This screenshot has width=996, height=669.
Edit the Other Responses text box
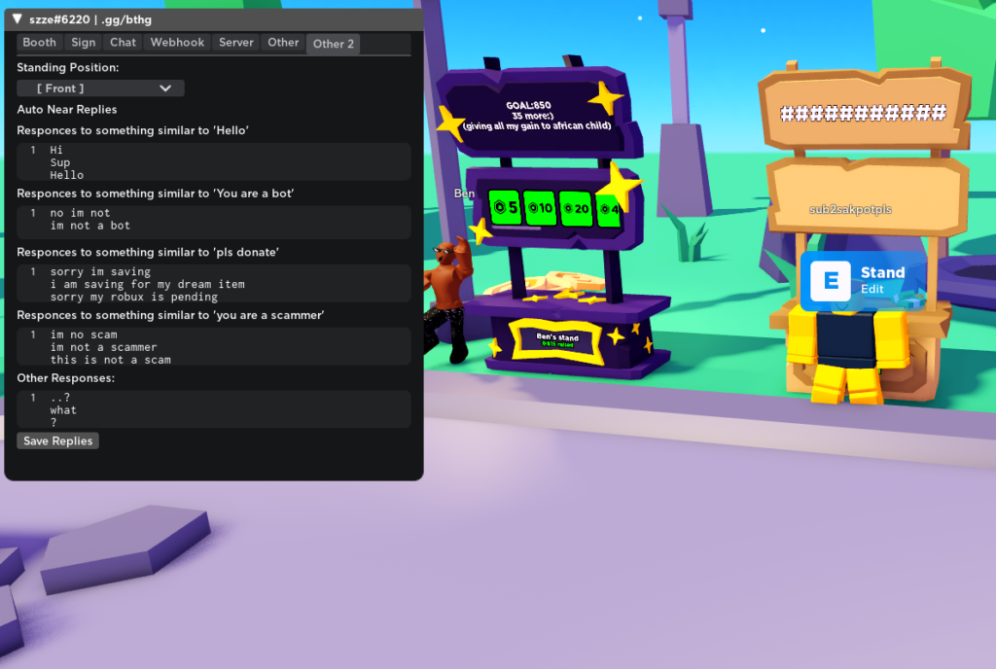(213, 409)
